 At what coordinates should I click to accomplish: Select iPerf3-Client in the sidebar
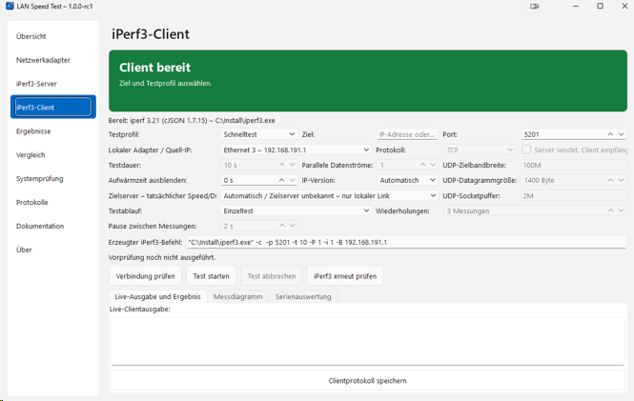tap(53, 107)
